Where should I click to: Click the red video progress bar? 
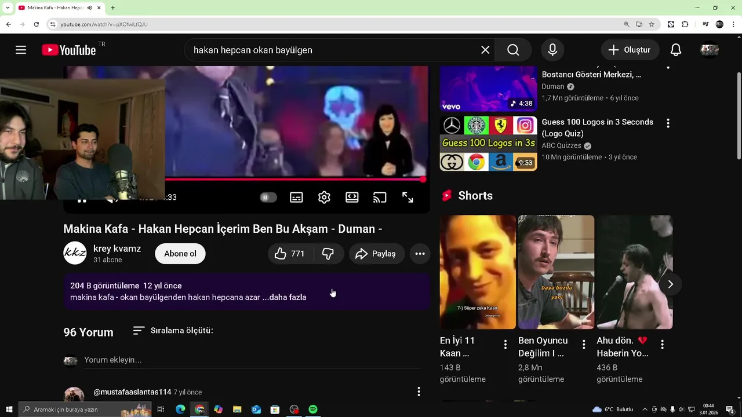point(294,180)
